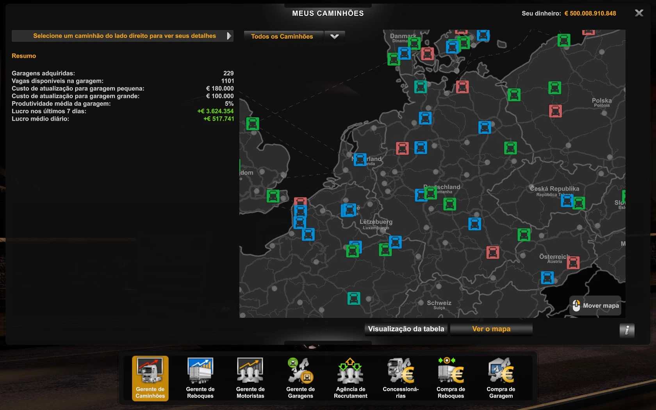This screenshot has height=410, width=656.
Task: Click the selection hint header bar
Action: [122, 36]
